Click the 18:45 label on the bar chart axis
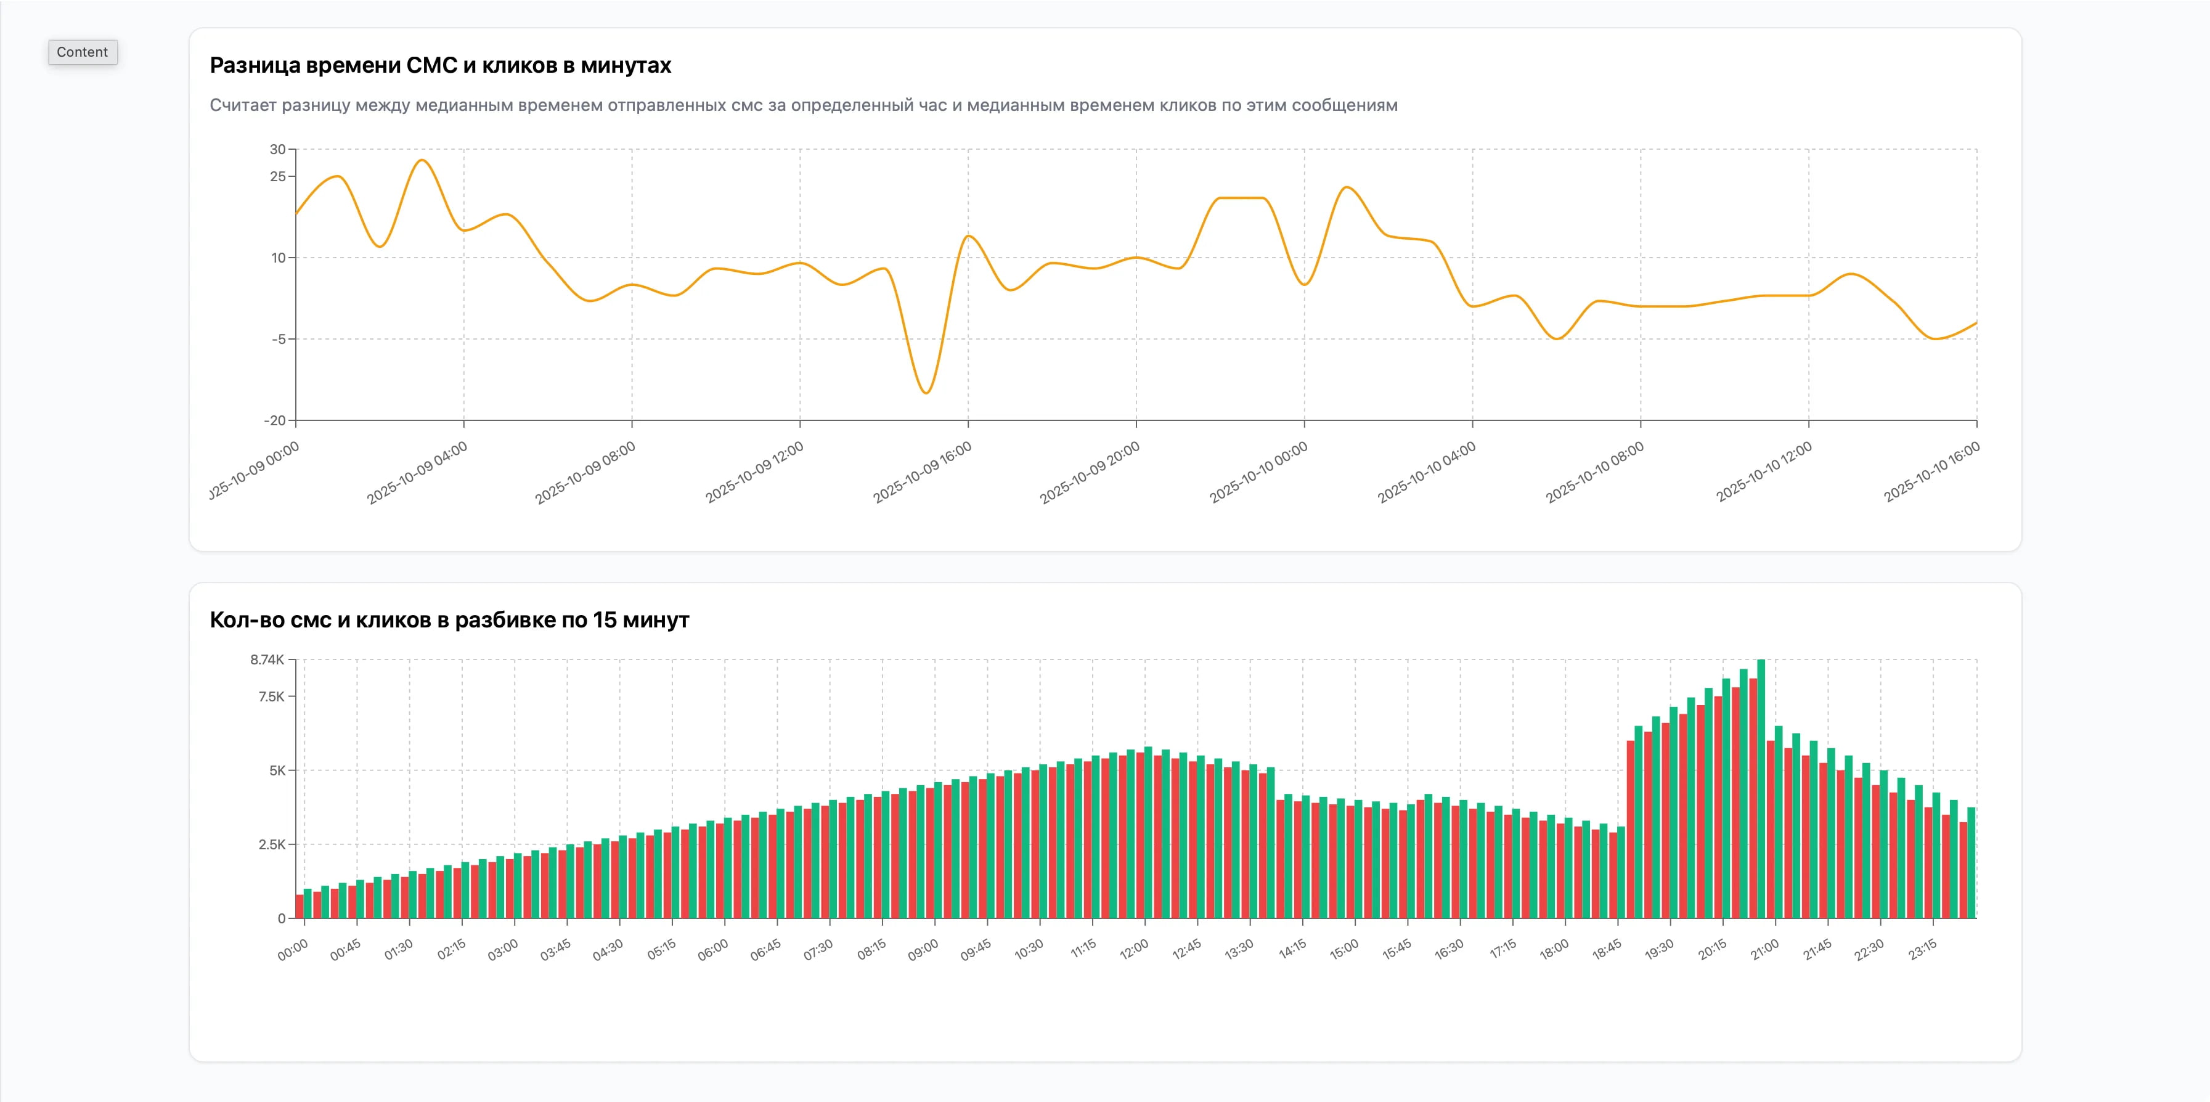 [1607, 949]
